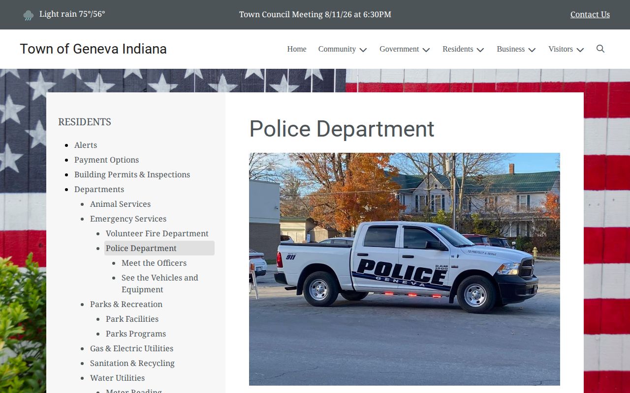Click the RESIDENTS sidebar heading

[x=85, y=122]
